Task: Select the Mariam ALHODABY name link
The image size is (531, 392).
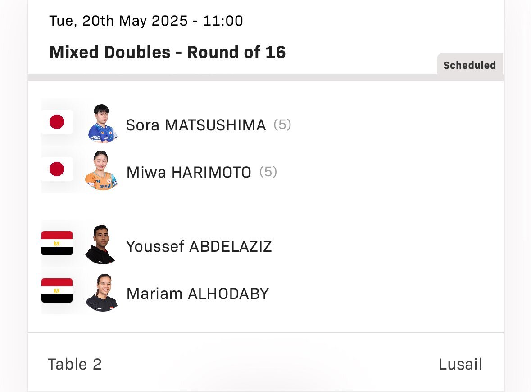Action: [198, 294]
